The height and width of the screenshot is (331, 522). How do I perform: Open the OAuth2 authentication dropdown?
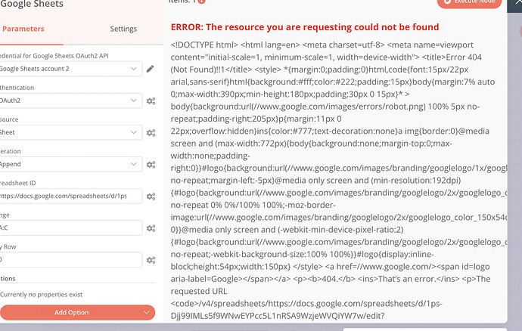pos(71,101)
